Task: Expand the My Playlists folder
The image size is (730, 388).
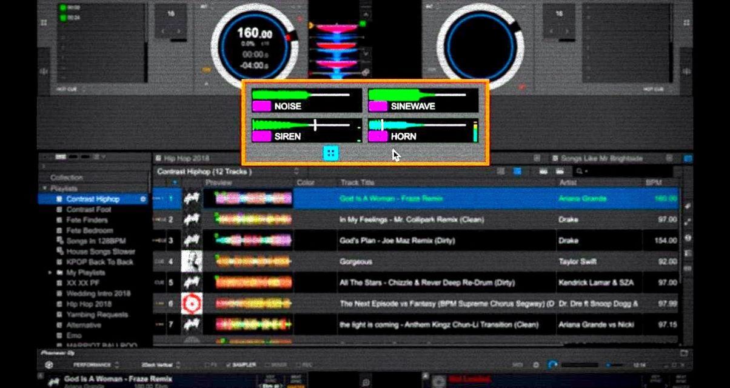Action: [x=50, y=273]
